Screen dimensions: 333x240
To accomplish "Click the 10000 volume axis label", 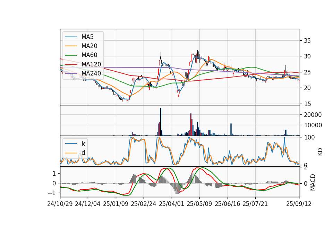I will tap(313, 125).
